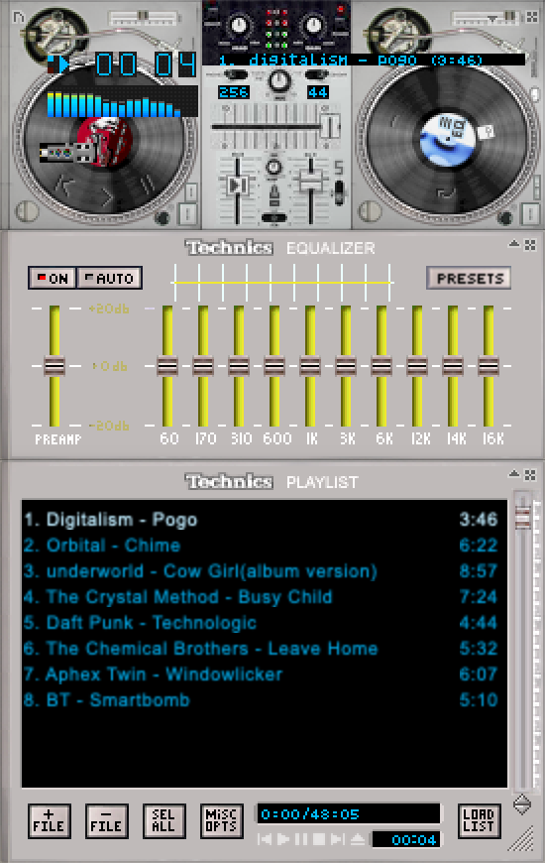Click playlist mini eject button
Image resolution: width=545 pixels, height=863 pixels.
[x=357, y=839]
